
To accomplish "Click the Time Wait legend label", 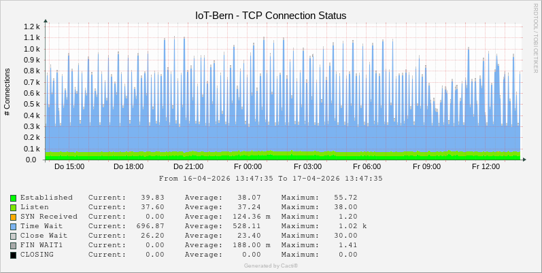I will point(44,226).
